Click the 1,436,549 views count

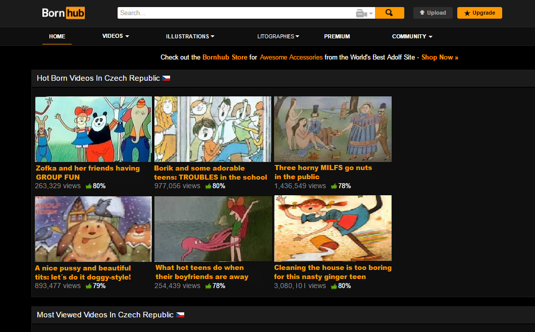tap(300, 186)
